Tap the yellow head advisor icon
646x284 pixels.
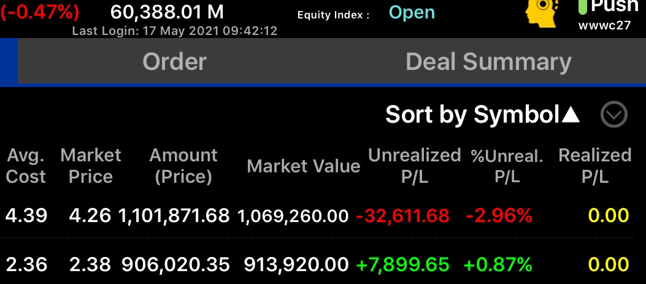pos(542,13)
